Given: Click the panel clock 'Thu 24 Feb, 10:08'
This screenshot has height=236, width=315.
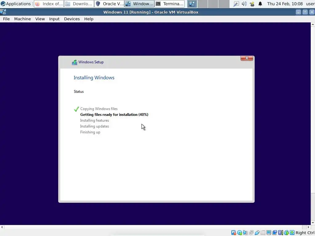Looking at the screenshot, I should coord(285,4).
